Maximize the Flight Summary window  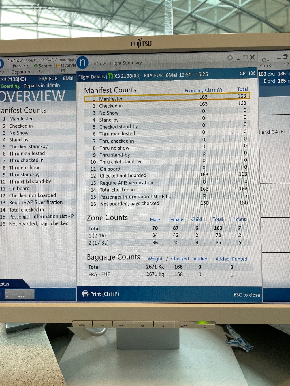point(245,57)
